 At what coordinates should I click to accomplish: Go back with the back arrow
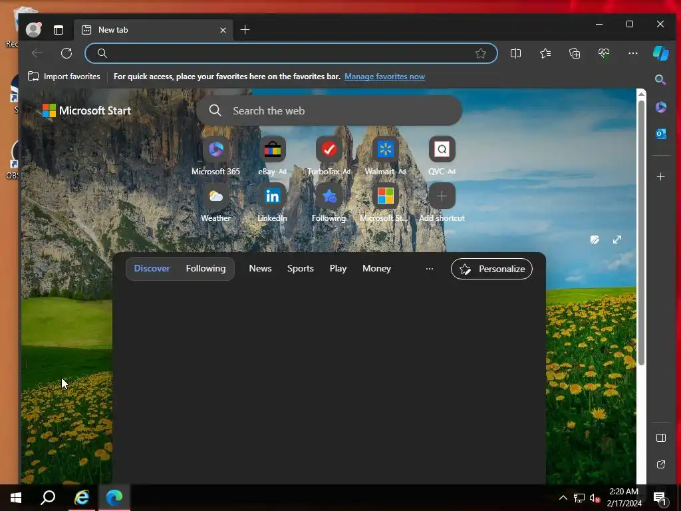[x=37, y=53]
